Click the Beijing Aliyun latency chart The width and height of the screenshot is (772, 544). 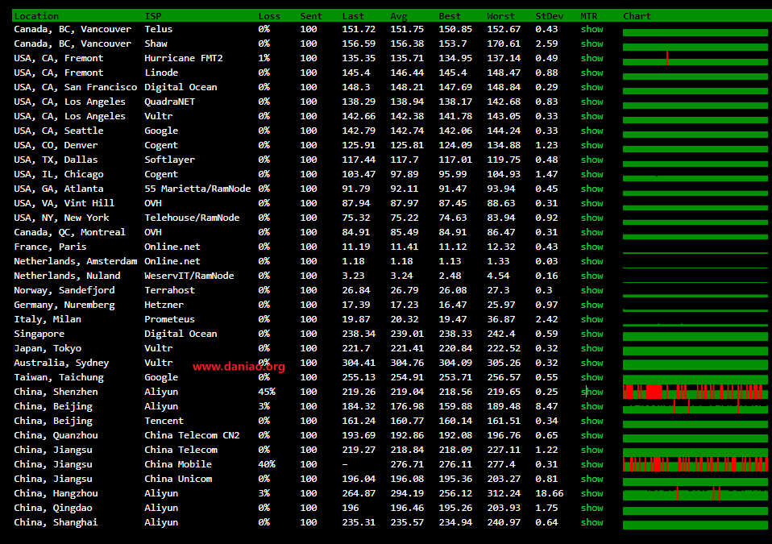(x=695, y=407)
